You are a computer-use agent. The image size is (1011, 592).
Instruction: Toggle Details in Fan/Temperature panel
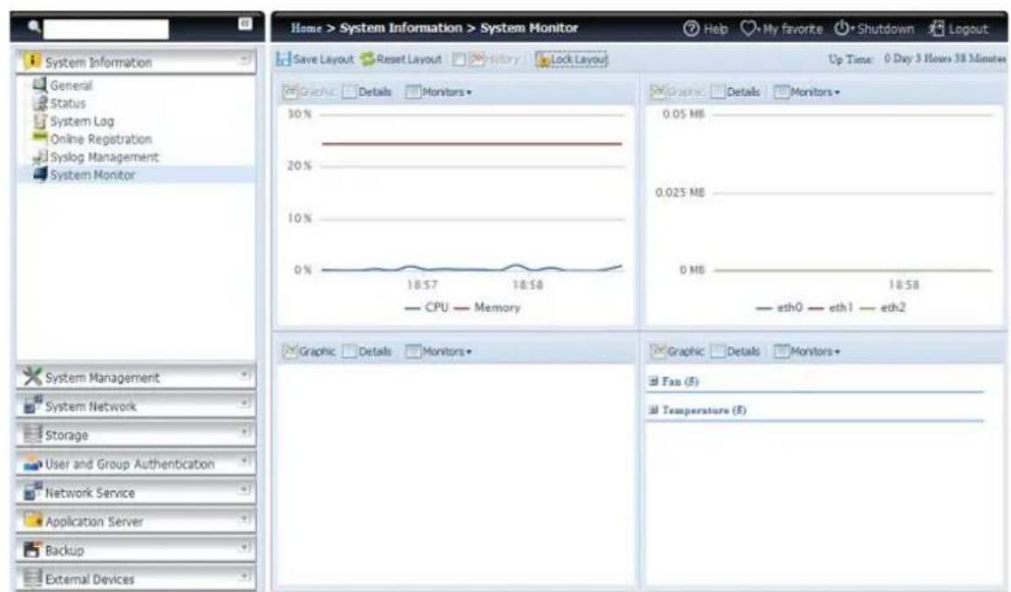coord(736,352)
